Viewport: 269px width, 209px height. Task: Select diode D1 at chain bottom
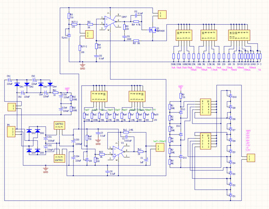click(229, 195)
